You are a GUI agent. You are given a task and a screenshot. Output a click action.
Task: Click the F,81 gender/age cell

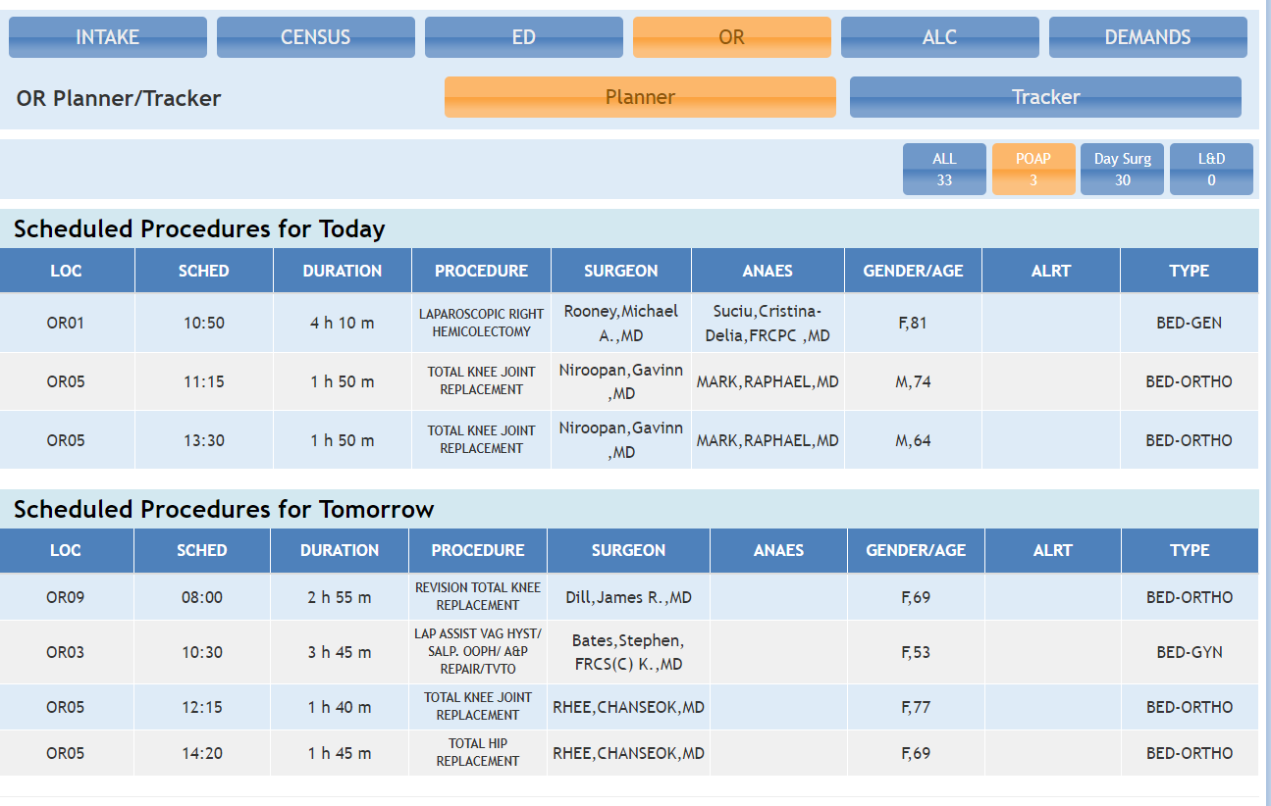click(913, 323)
